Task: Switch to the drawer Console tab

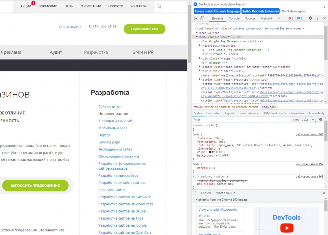Action: 206,193
